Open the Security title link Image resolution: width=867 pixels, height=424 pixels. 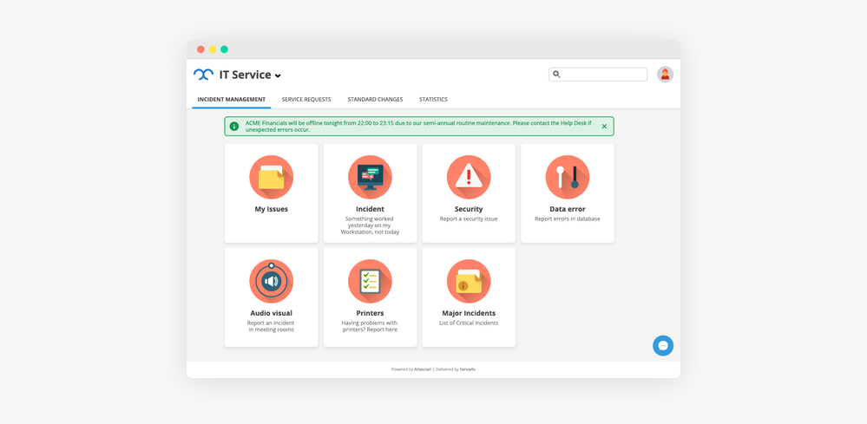(x=469, y=209)
